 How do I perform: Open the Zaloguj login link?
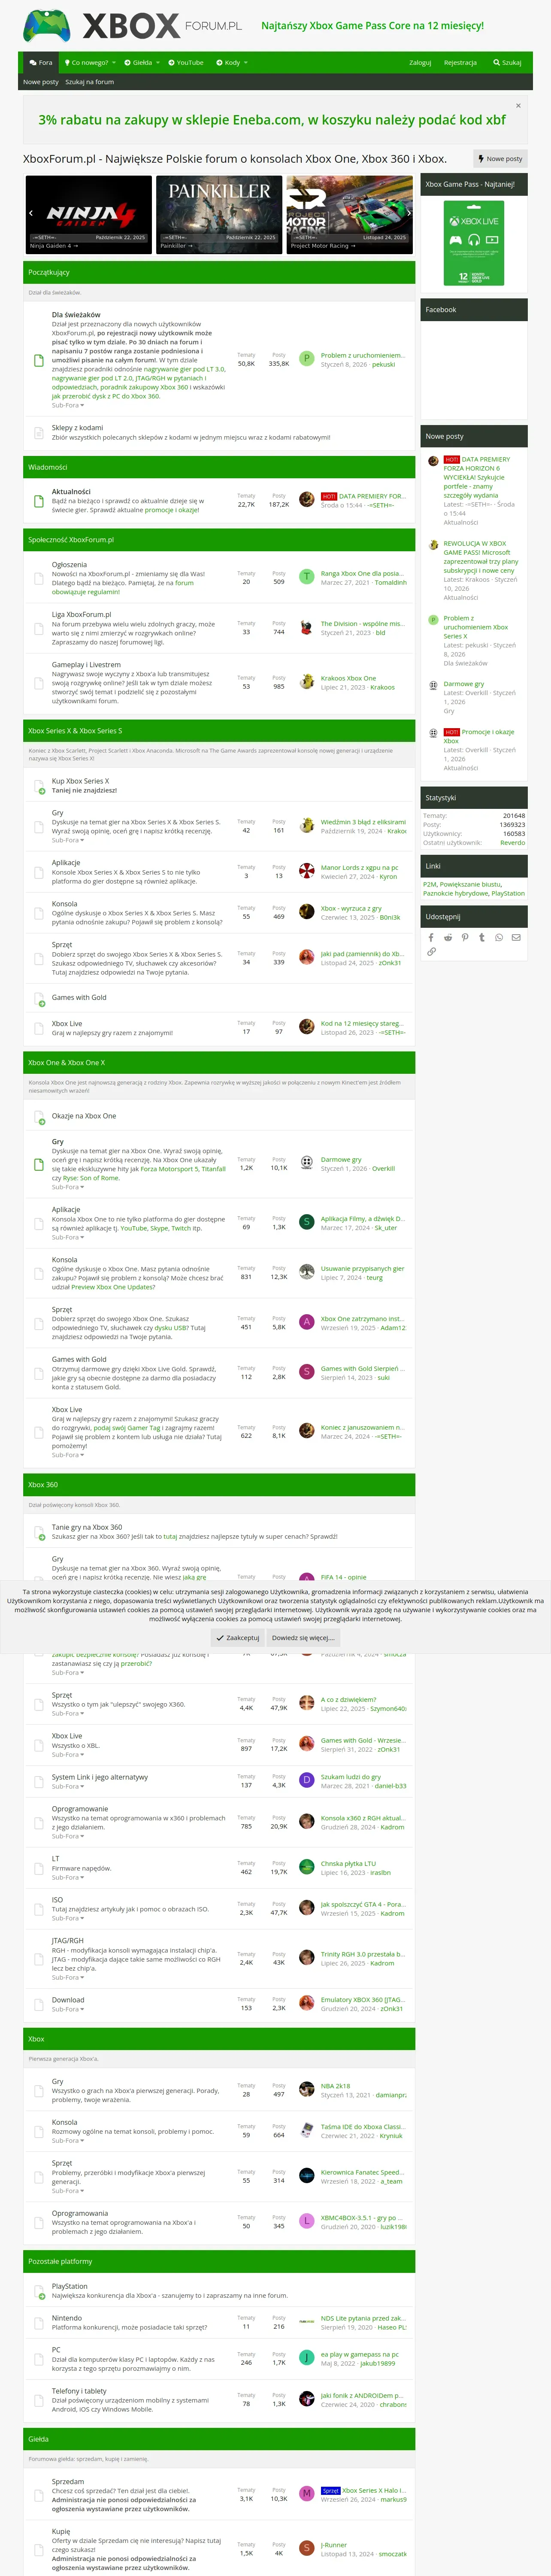click(420, 62)
